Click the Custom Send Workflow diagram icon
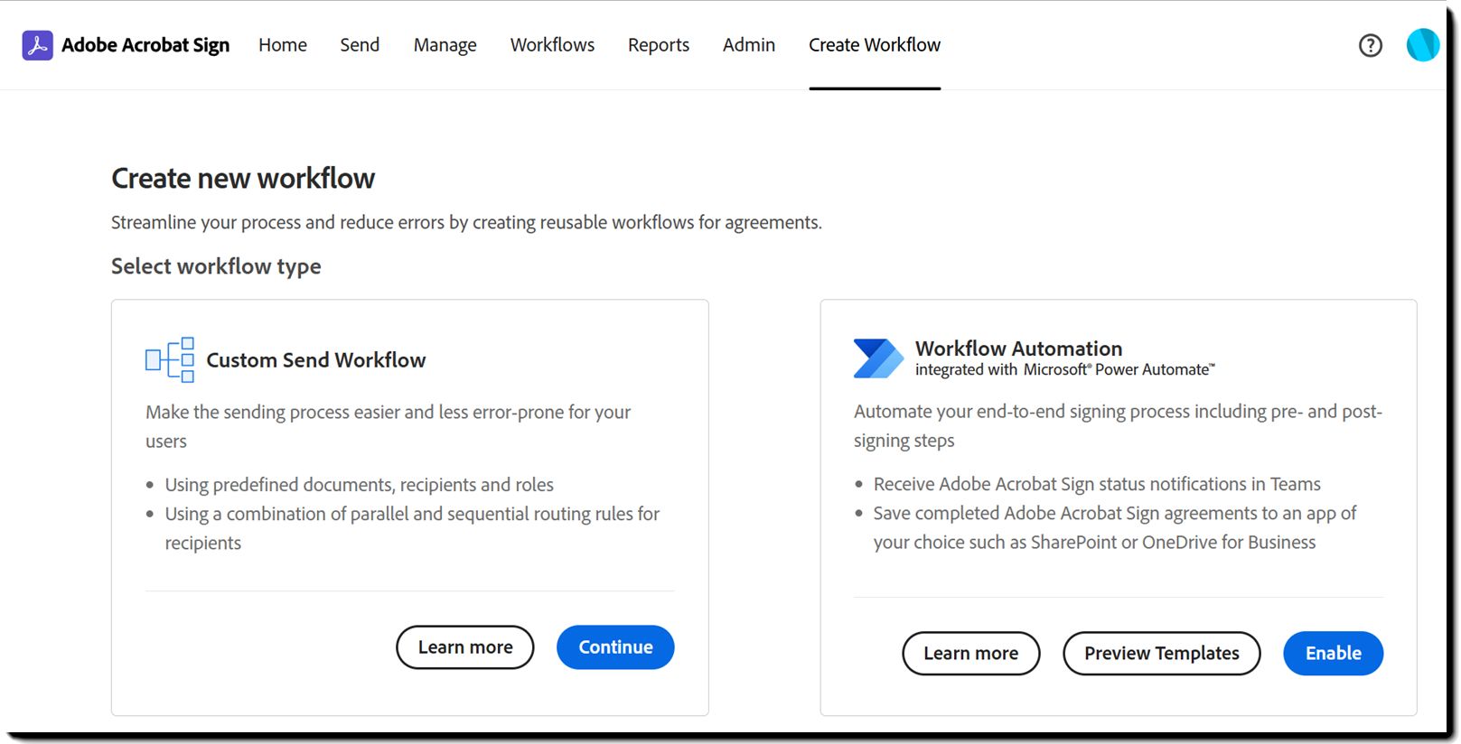The height and width of the screenshot is (744, 1461). click(x=170, y=360)
